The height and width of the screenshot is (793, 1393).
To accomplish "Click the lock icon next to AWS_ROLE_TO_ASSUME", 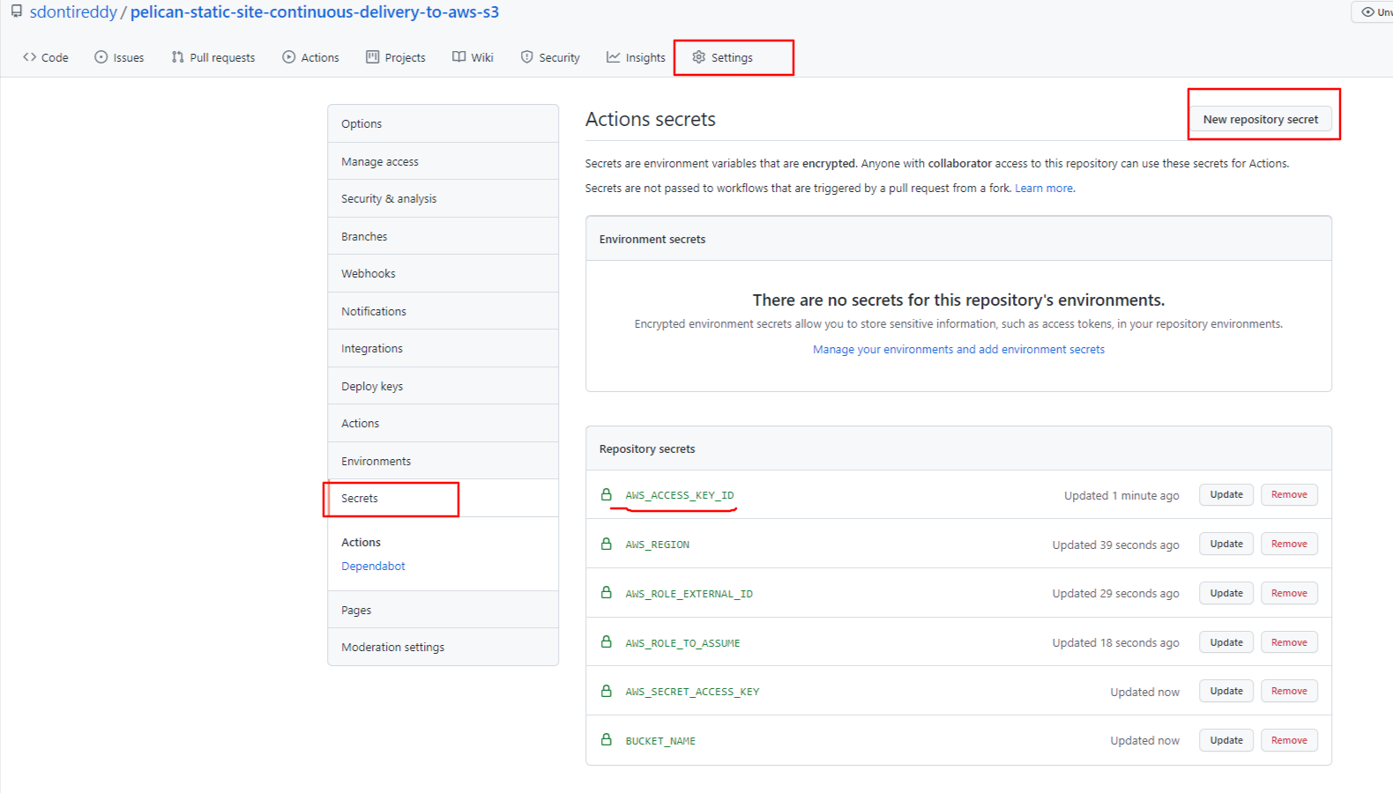I will click(x=607, y=642).
